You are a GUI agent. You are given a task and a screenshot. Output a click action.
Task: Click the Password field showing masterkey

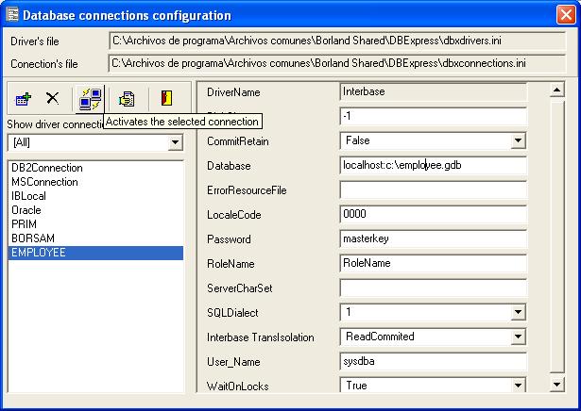(433, 238)
